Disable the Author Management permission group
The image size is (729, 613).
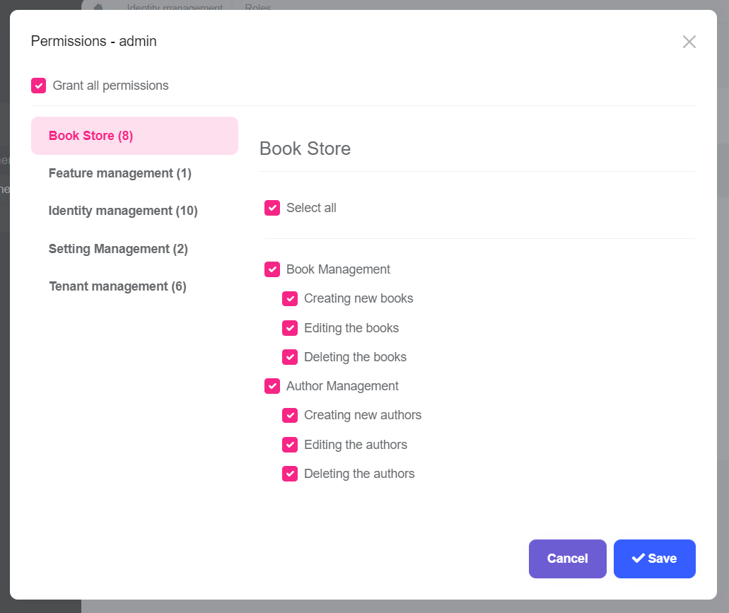pos(272,386)
